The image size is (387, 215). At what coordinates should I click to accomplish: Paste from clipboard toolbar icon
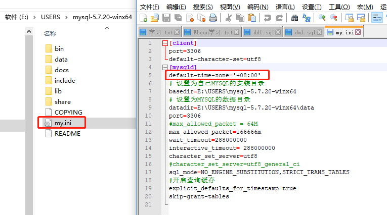252,18
